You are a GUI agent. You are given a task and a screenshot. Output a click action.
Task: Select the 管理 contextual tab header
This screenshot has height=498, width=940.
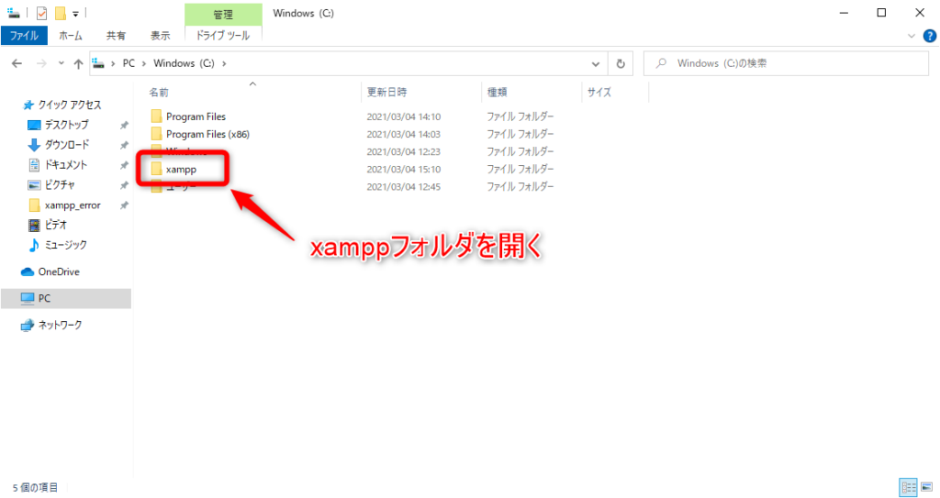pos(223,15)
